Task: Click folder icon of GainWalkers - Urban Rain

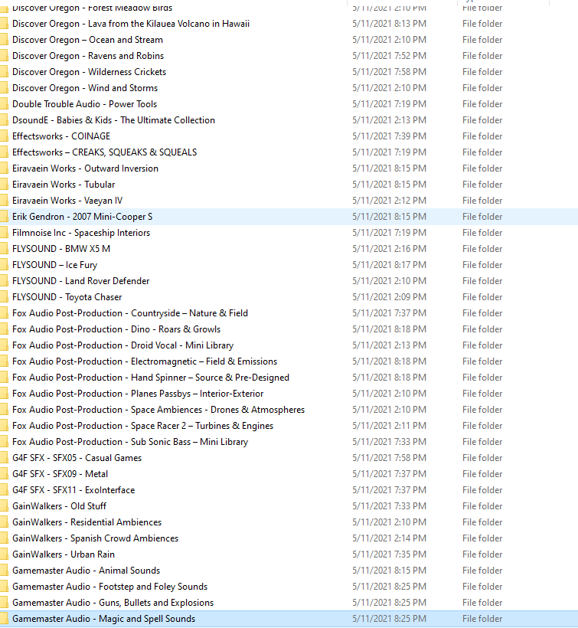Action: coord(4,554)
